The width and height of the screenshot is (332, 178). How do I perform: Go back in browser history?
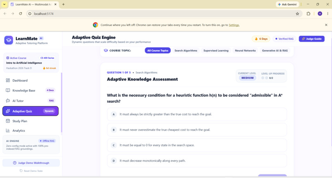5,14
